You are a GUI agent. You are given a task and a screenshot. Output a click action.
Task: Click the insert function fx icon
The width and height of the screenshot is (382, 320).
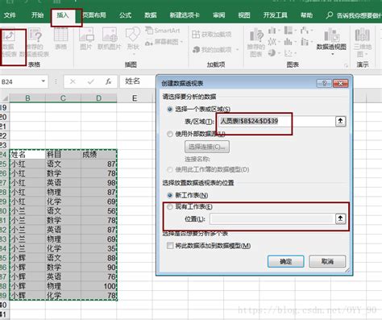(108, 81)
